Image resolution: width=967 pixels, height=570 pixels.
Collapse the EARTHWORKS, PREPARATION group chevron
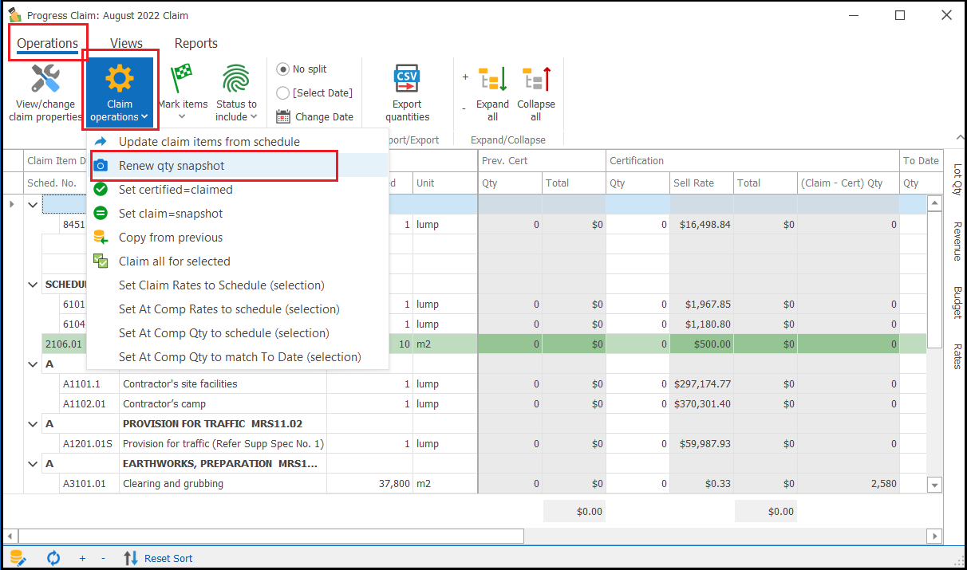33,464
